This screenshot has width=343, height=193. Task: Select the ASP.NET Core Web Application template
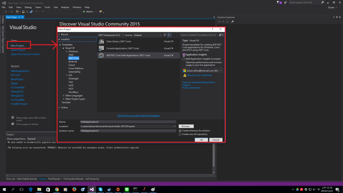pos(138,55)
